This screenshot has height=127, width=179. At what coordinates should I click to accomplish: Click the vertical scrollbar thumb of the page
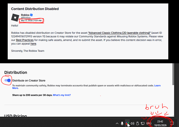[173, 74]
